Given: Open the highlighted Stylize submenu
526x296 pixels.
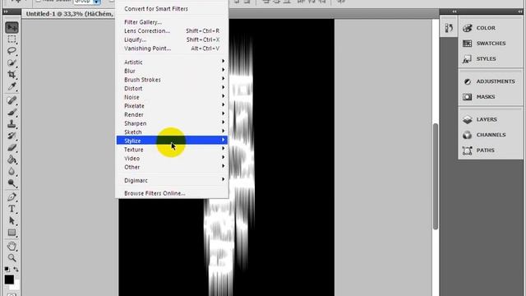Looking at the screenshot, I should click(172, 141).
